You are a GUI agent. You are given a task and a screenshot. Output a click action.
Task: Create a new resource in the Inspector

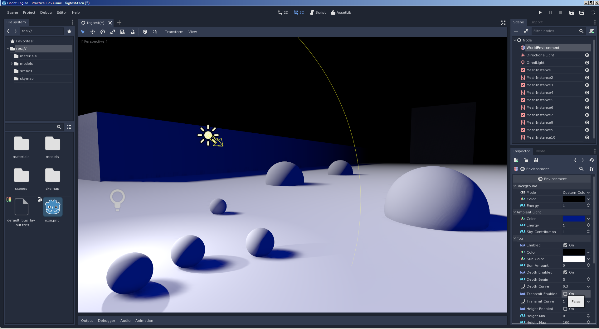point(516,160)
